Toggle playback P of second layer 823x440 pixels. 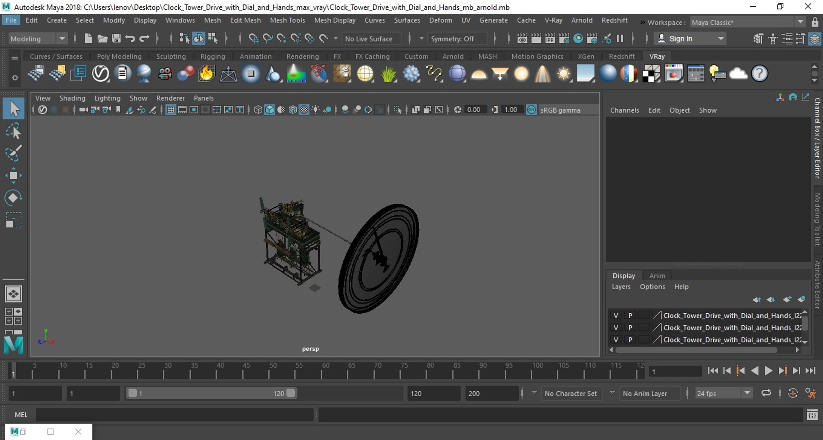630,327
